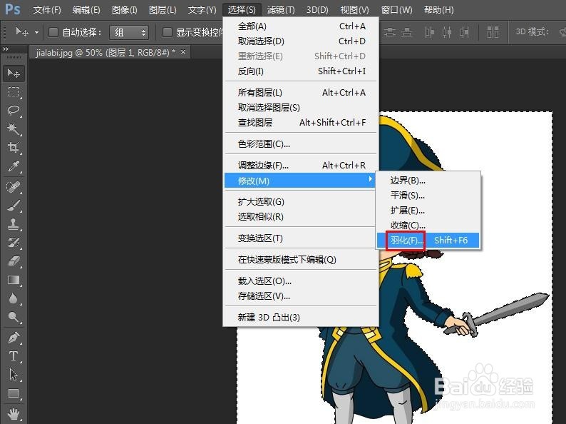Open the 帮助(H) menu
This screenshot has height=424, width=566.
(438, 10)
